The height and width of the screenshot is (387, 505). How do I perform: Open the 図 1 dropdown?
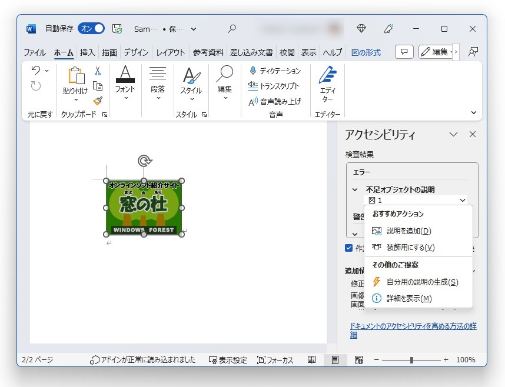[462, 200]
